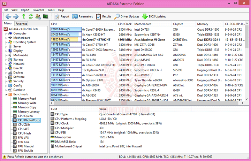Open the FPU VP8 benchmark
Viewport: 251px width, 161px height.
click(x=23, y=137)
